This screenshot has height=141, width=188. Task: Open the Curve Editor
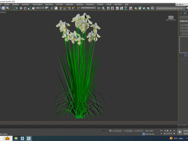click(121, 8)
